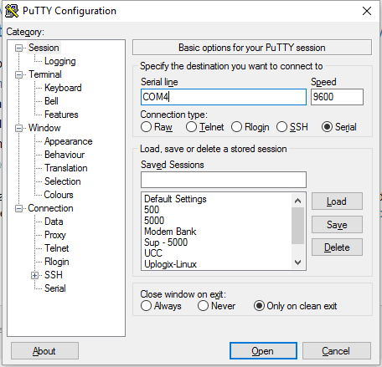Select the Modem Bank saved session
The height and width of the screenshot is (367, 382).
point(170,232)
